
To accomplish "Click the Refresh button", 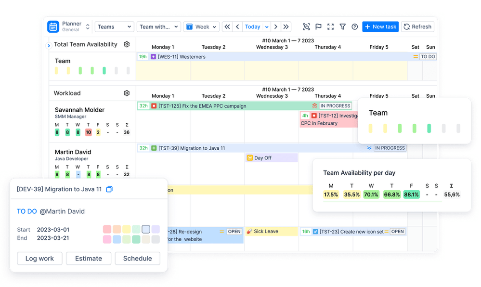I will 417,26.
